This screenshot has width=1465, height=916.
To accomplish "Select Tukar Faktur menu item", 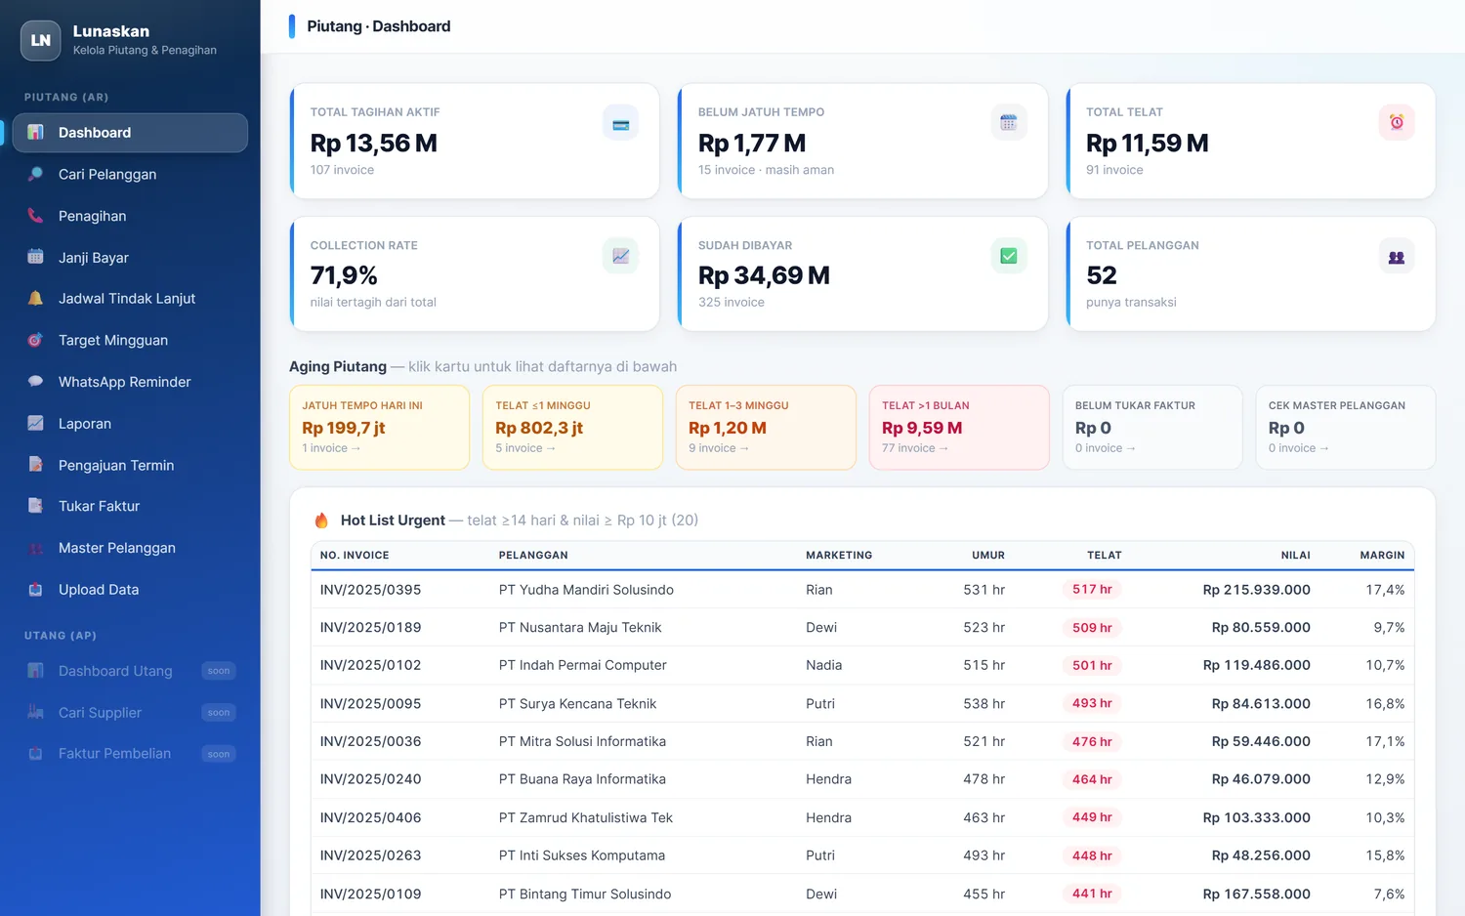I will click(x=130, y=506).
